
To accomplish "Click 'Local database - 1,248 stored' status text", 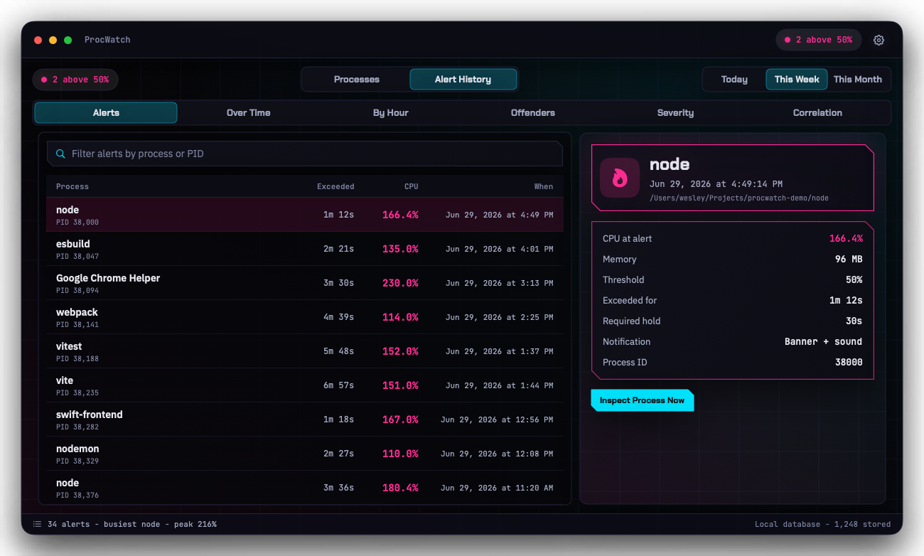I will pyautogui.click(x=822, y=524).
